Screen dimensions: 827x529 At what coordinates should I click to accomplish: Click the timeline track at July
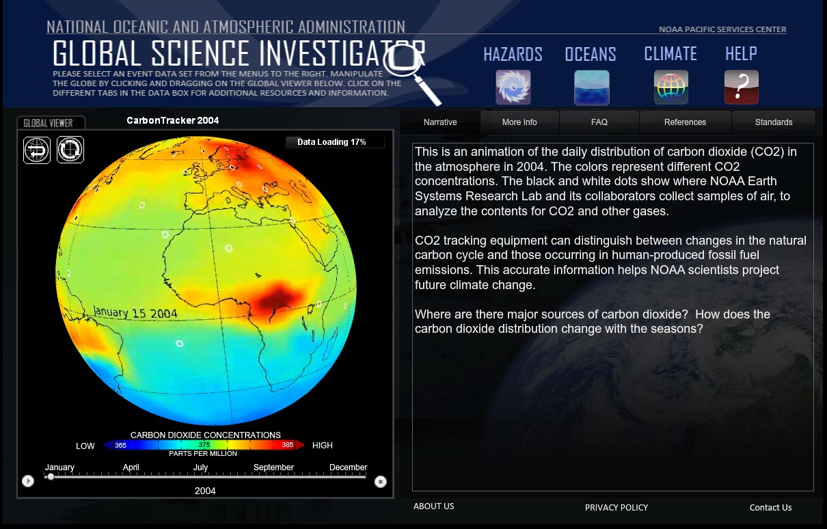point(201,477)
